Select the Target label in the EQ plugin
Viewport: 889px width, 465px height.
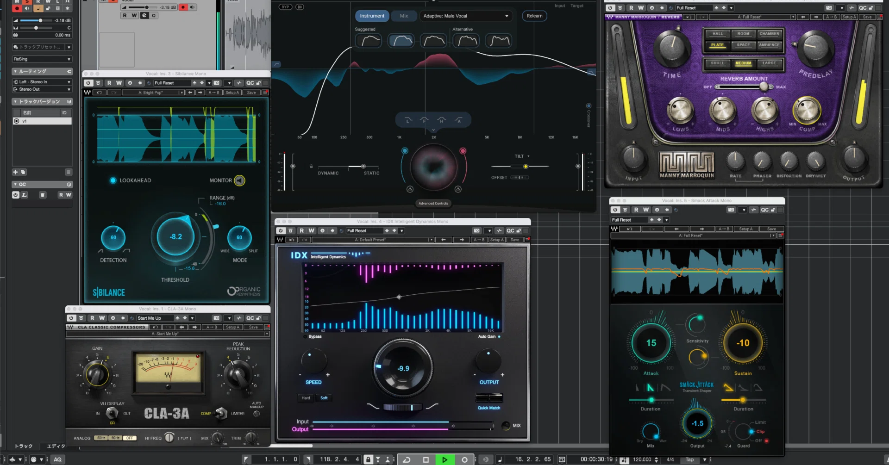(577, 6)
